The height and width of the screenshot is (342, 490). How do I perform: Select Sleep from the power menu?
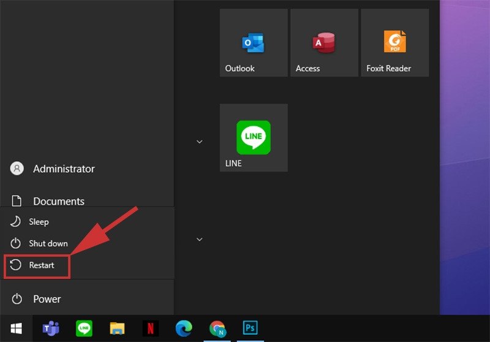(39, 221)
